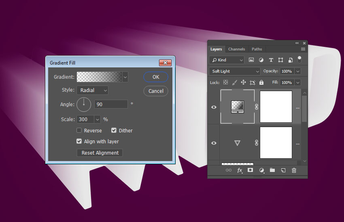Image resolution: width=344 pixels, height=222 pixels.
Task: Create new fill or adjustment layer
Action: 261,170
